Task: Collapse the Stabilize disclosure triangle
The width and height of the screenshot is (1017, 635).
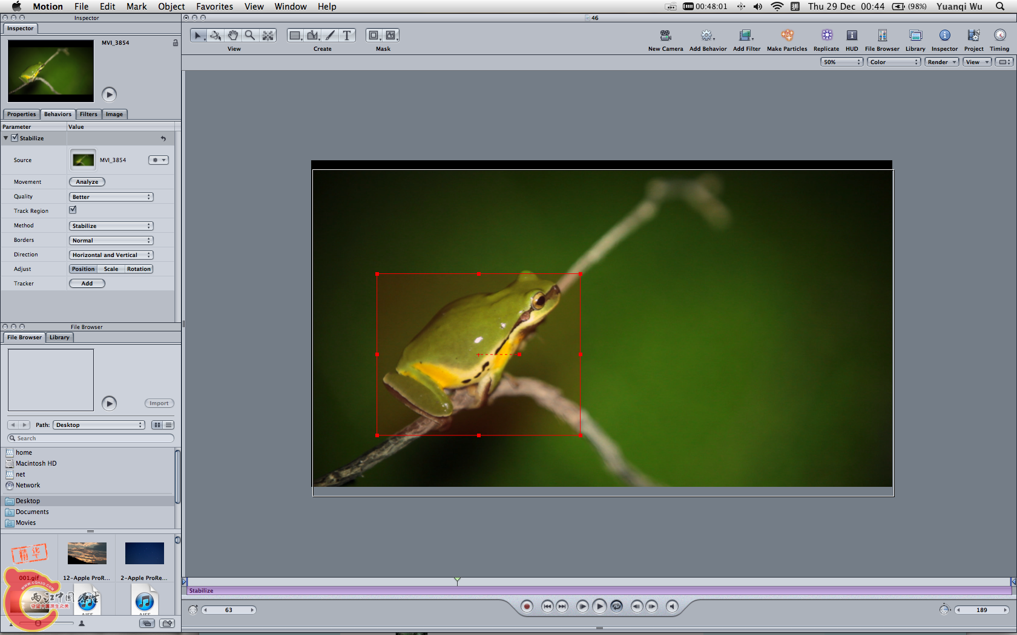Action: [x=6, y=138]
